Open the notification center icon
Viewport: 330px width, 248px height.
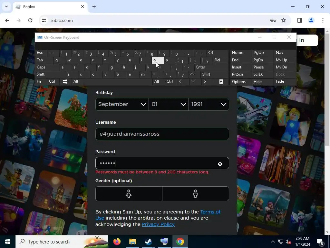point(320,242)
